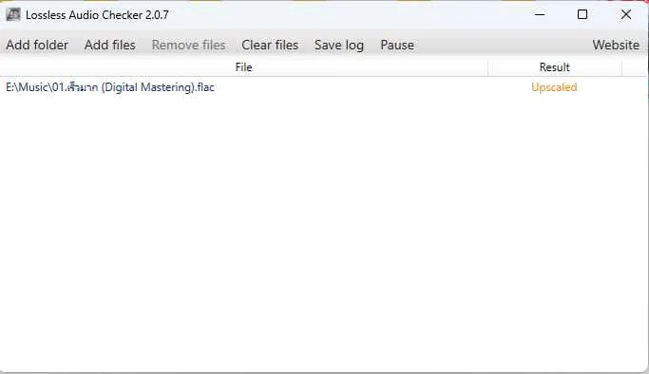Click Save log
The image size is (649, 374).
(339, 45)
